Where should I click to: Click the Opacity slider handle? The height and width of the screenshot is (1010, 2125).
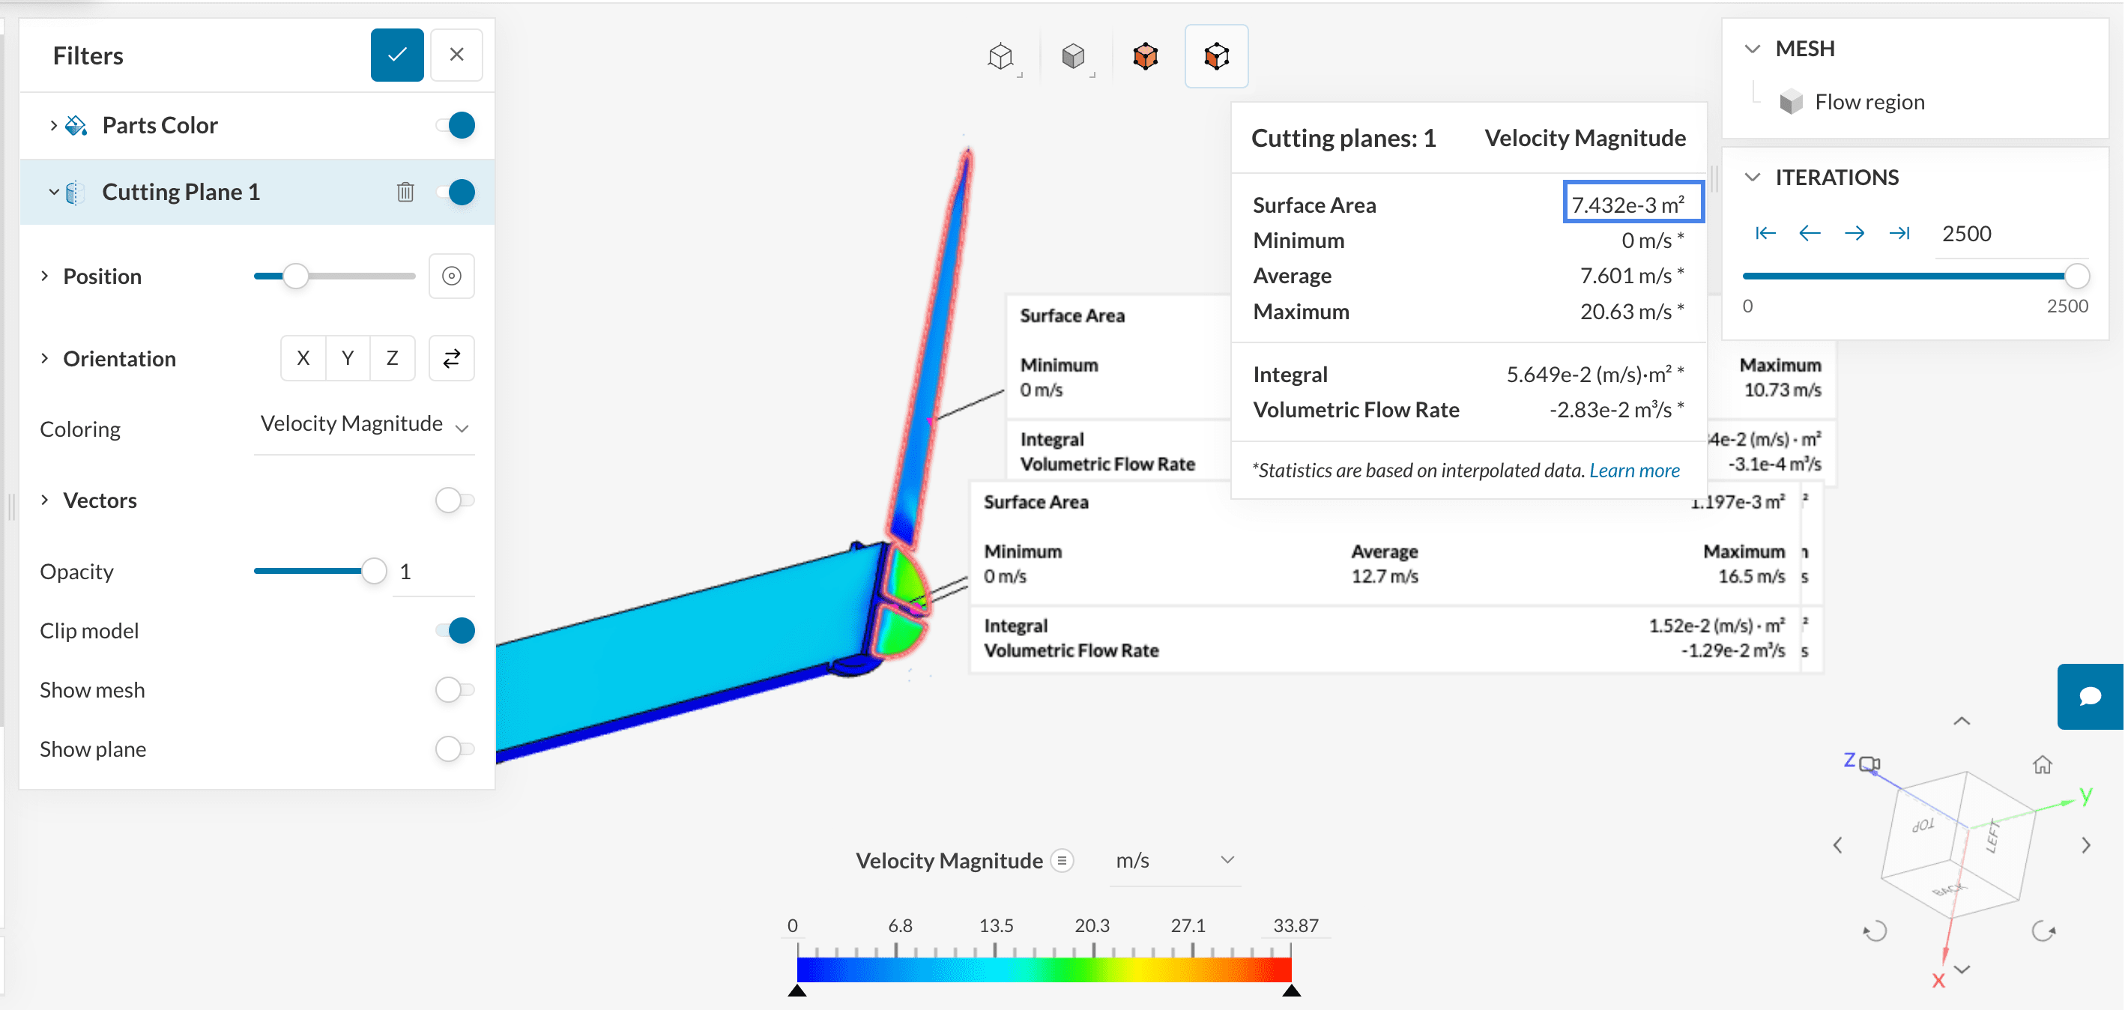pyautogui.click(x=374, y=571)
